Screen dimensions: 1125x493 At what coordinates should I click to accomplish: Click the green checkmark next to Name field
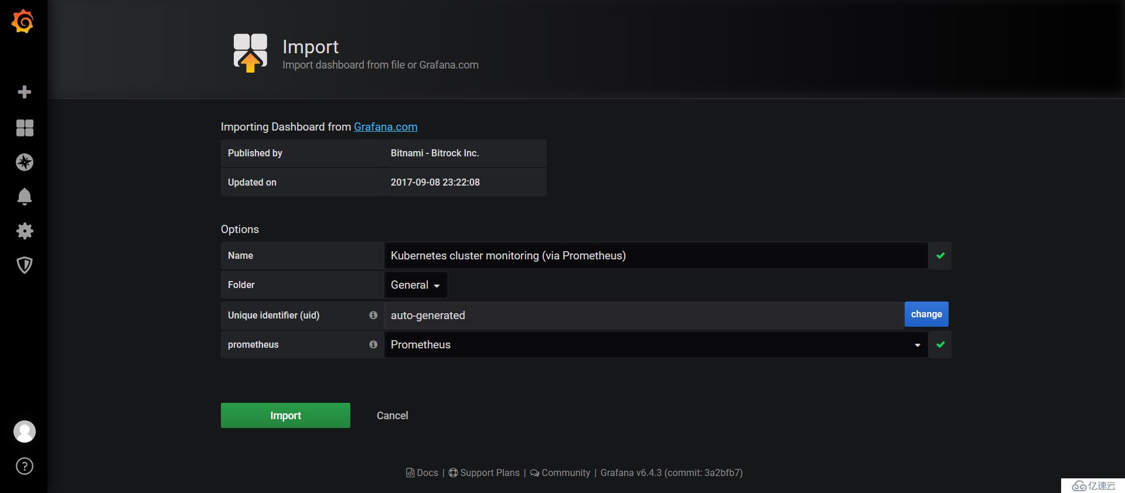[x=940, y=255]
